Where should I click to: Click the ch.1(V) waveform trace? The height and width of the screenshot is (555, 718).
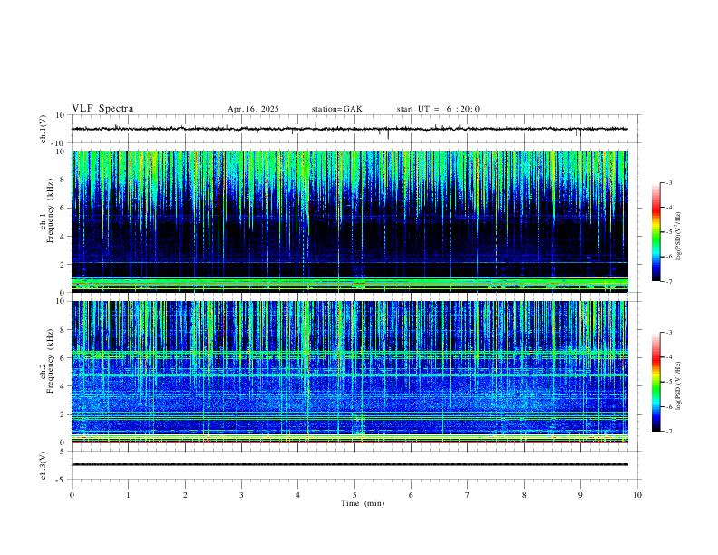pos(350,129)
